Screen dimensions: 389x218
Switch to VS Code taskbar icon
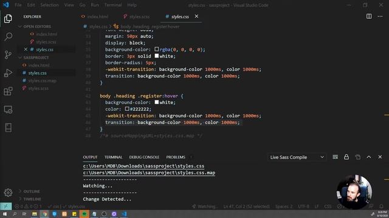(124, 214)
